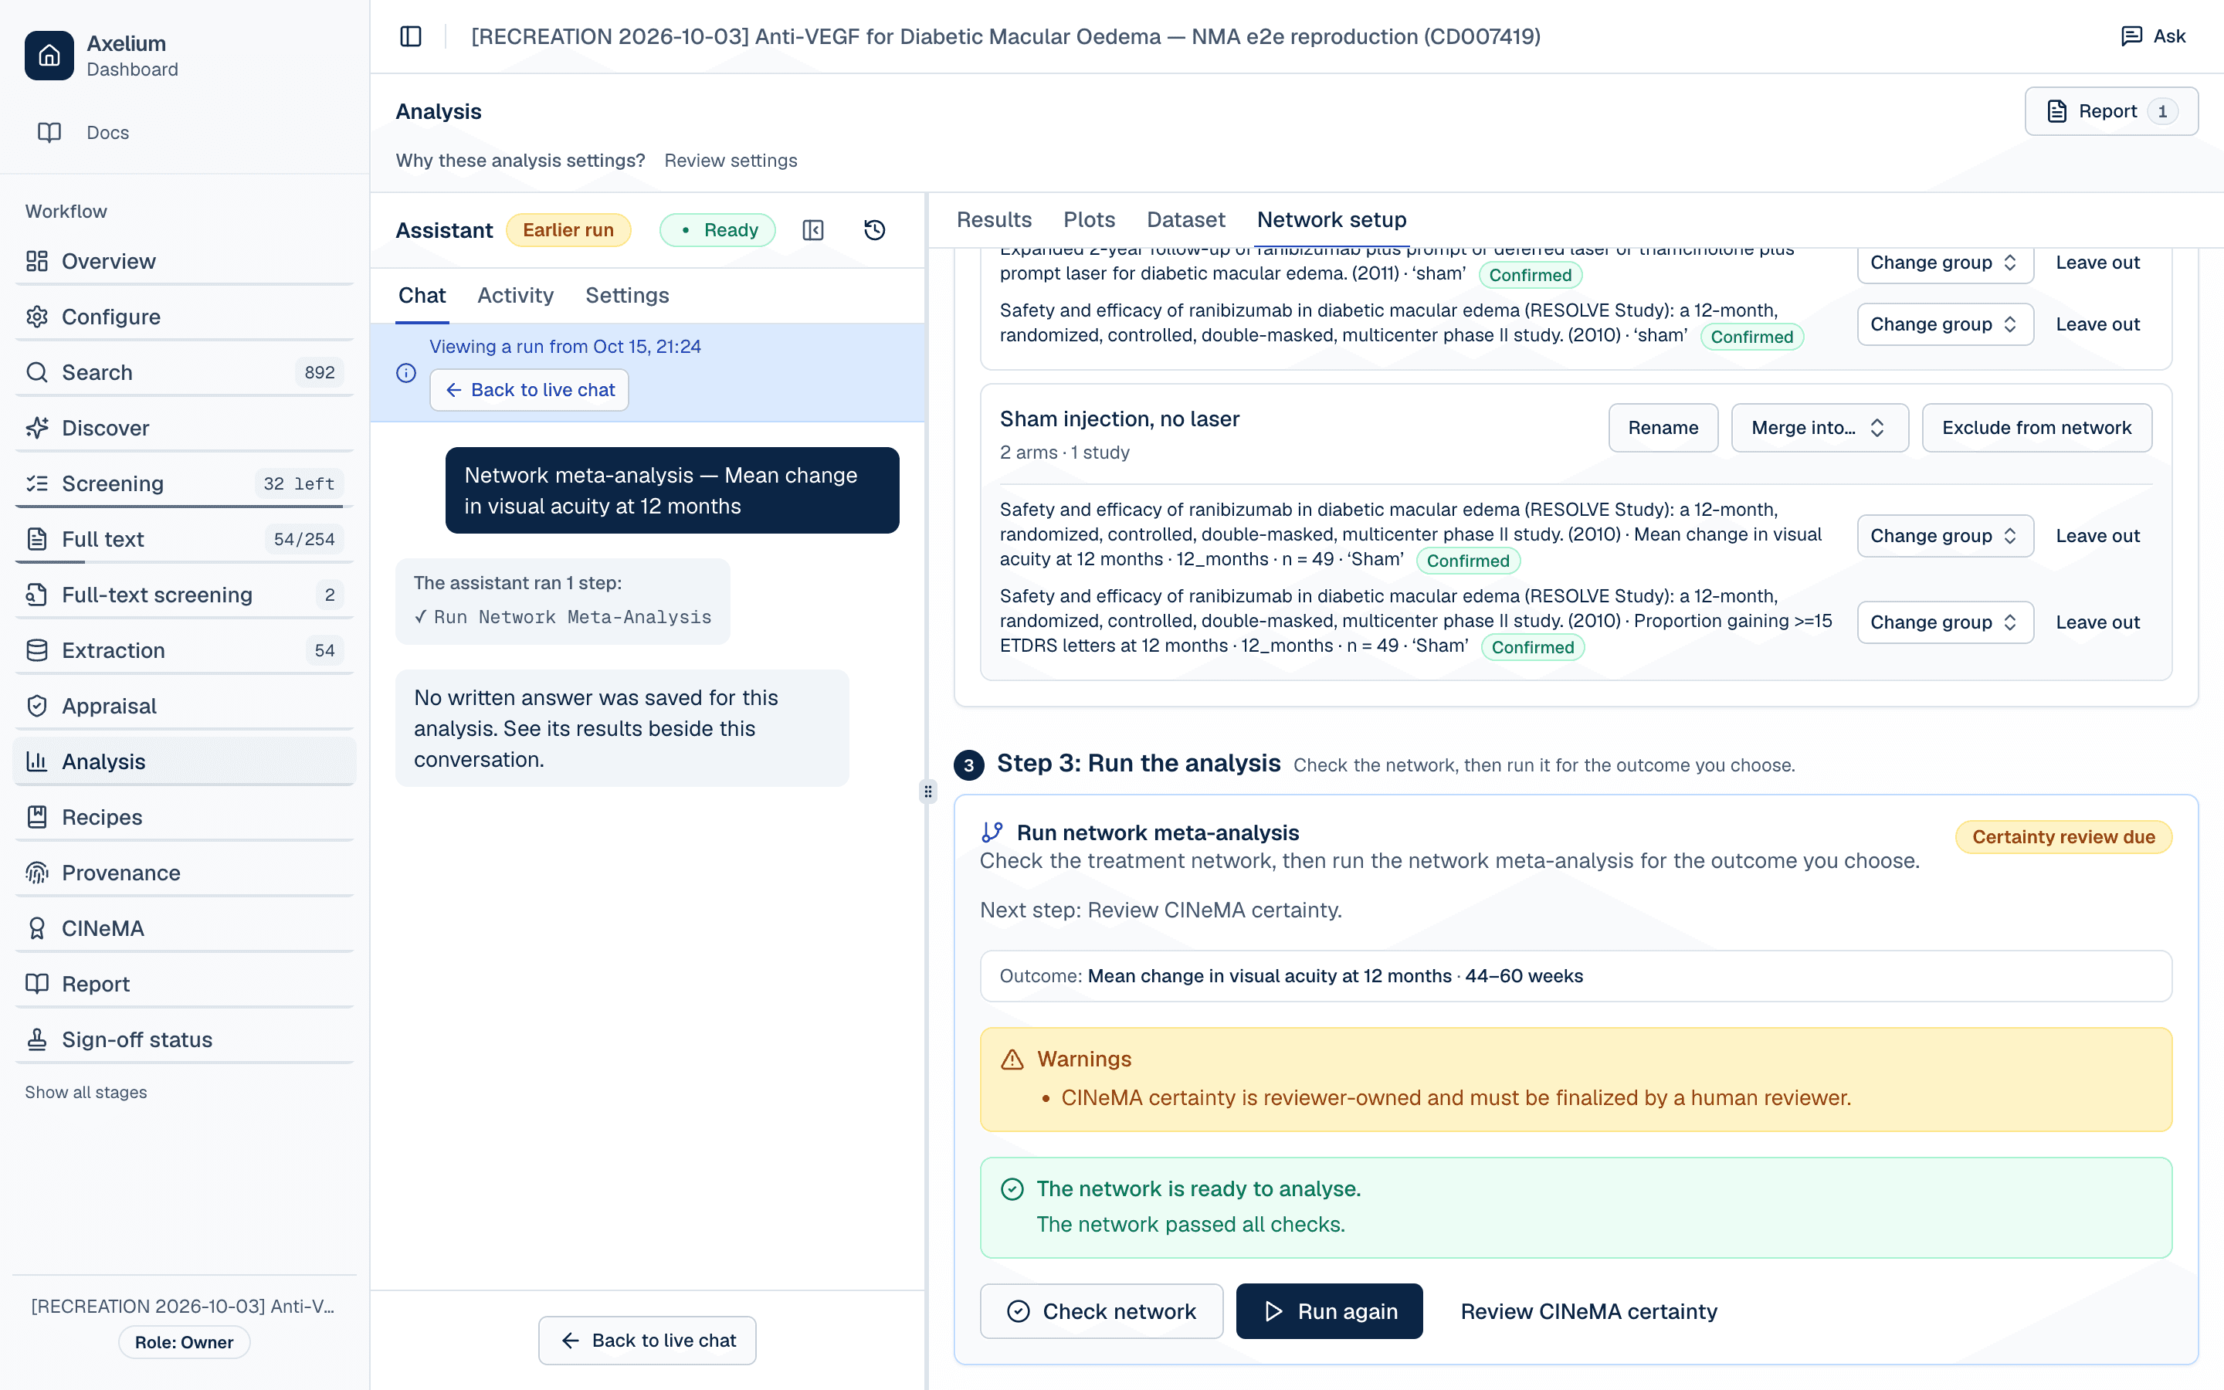The height and width of the screenshot is (1390, 2224).
Task: Click the Axelium home logo icon
Action: (49, 55)
